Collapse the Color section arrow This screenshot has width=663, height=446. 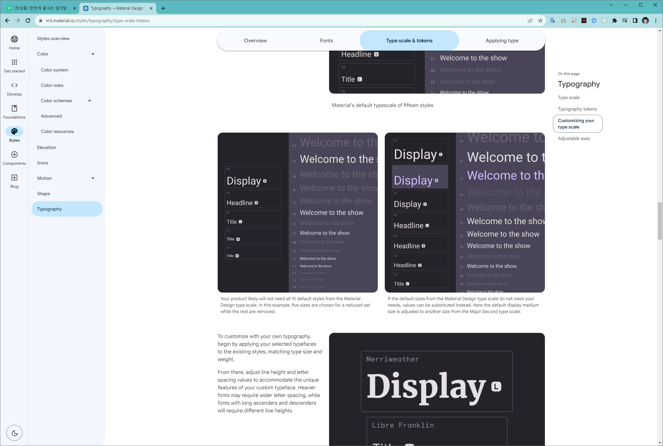point(93,54)
